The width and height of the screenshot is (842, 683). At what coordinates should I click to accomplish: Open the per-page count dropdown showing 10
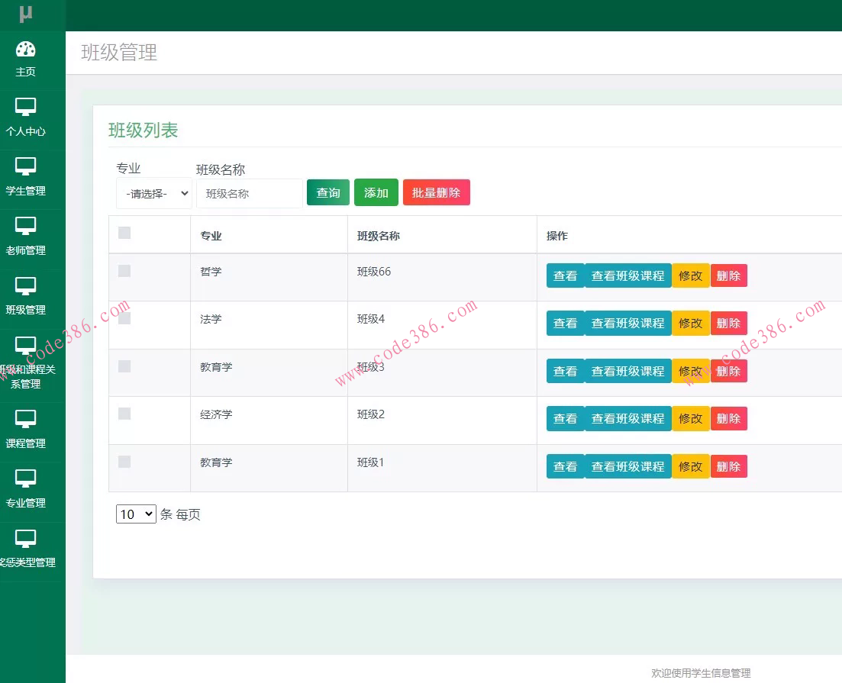135,514
